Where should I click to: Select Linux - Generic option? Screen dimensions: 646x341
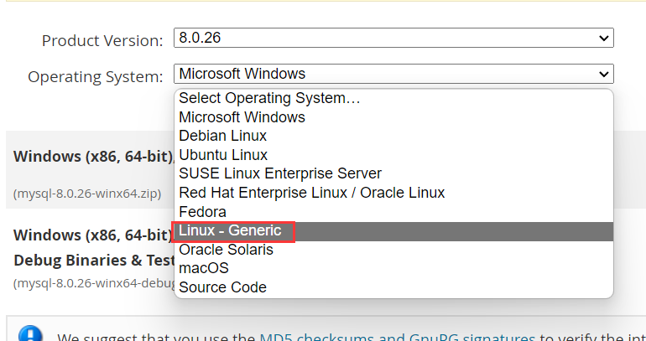pyautogui.click(x=393, y=231)
